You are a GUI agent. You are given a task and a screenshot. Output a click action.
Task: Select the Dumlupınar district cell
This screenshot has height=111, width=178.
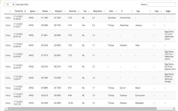(x=140, y=96)
